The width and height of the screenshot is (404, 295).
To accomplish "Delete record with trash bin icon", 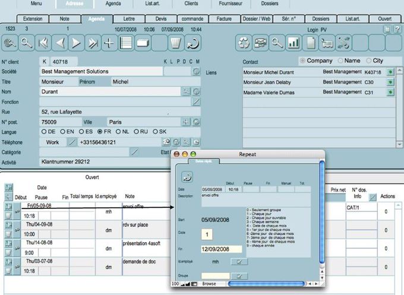I will tap(176, 43).
